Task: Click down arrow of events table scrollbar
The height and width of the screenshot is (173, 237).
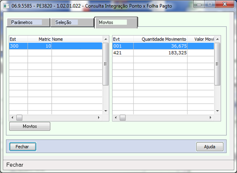Action: [x=217, y=111]
